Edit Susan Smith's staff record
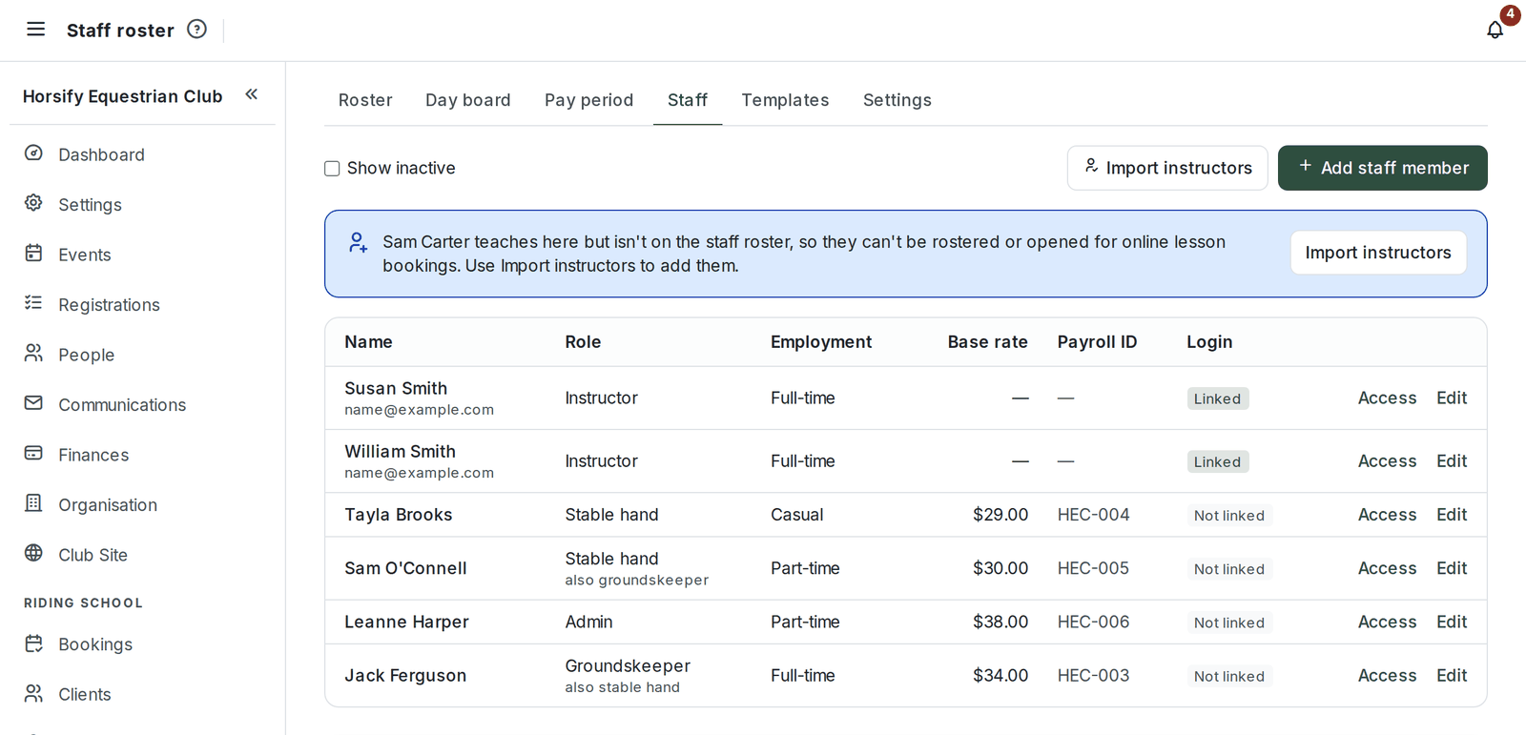The image size is (1526, 735). 1452,398
